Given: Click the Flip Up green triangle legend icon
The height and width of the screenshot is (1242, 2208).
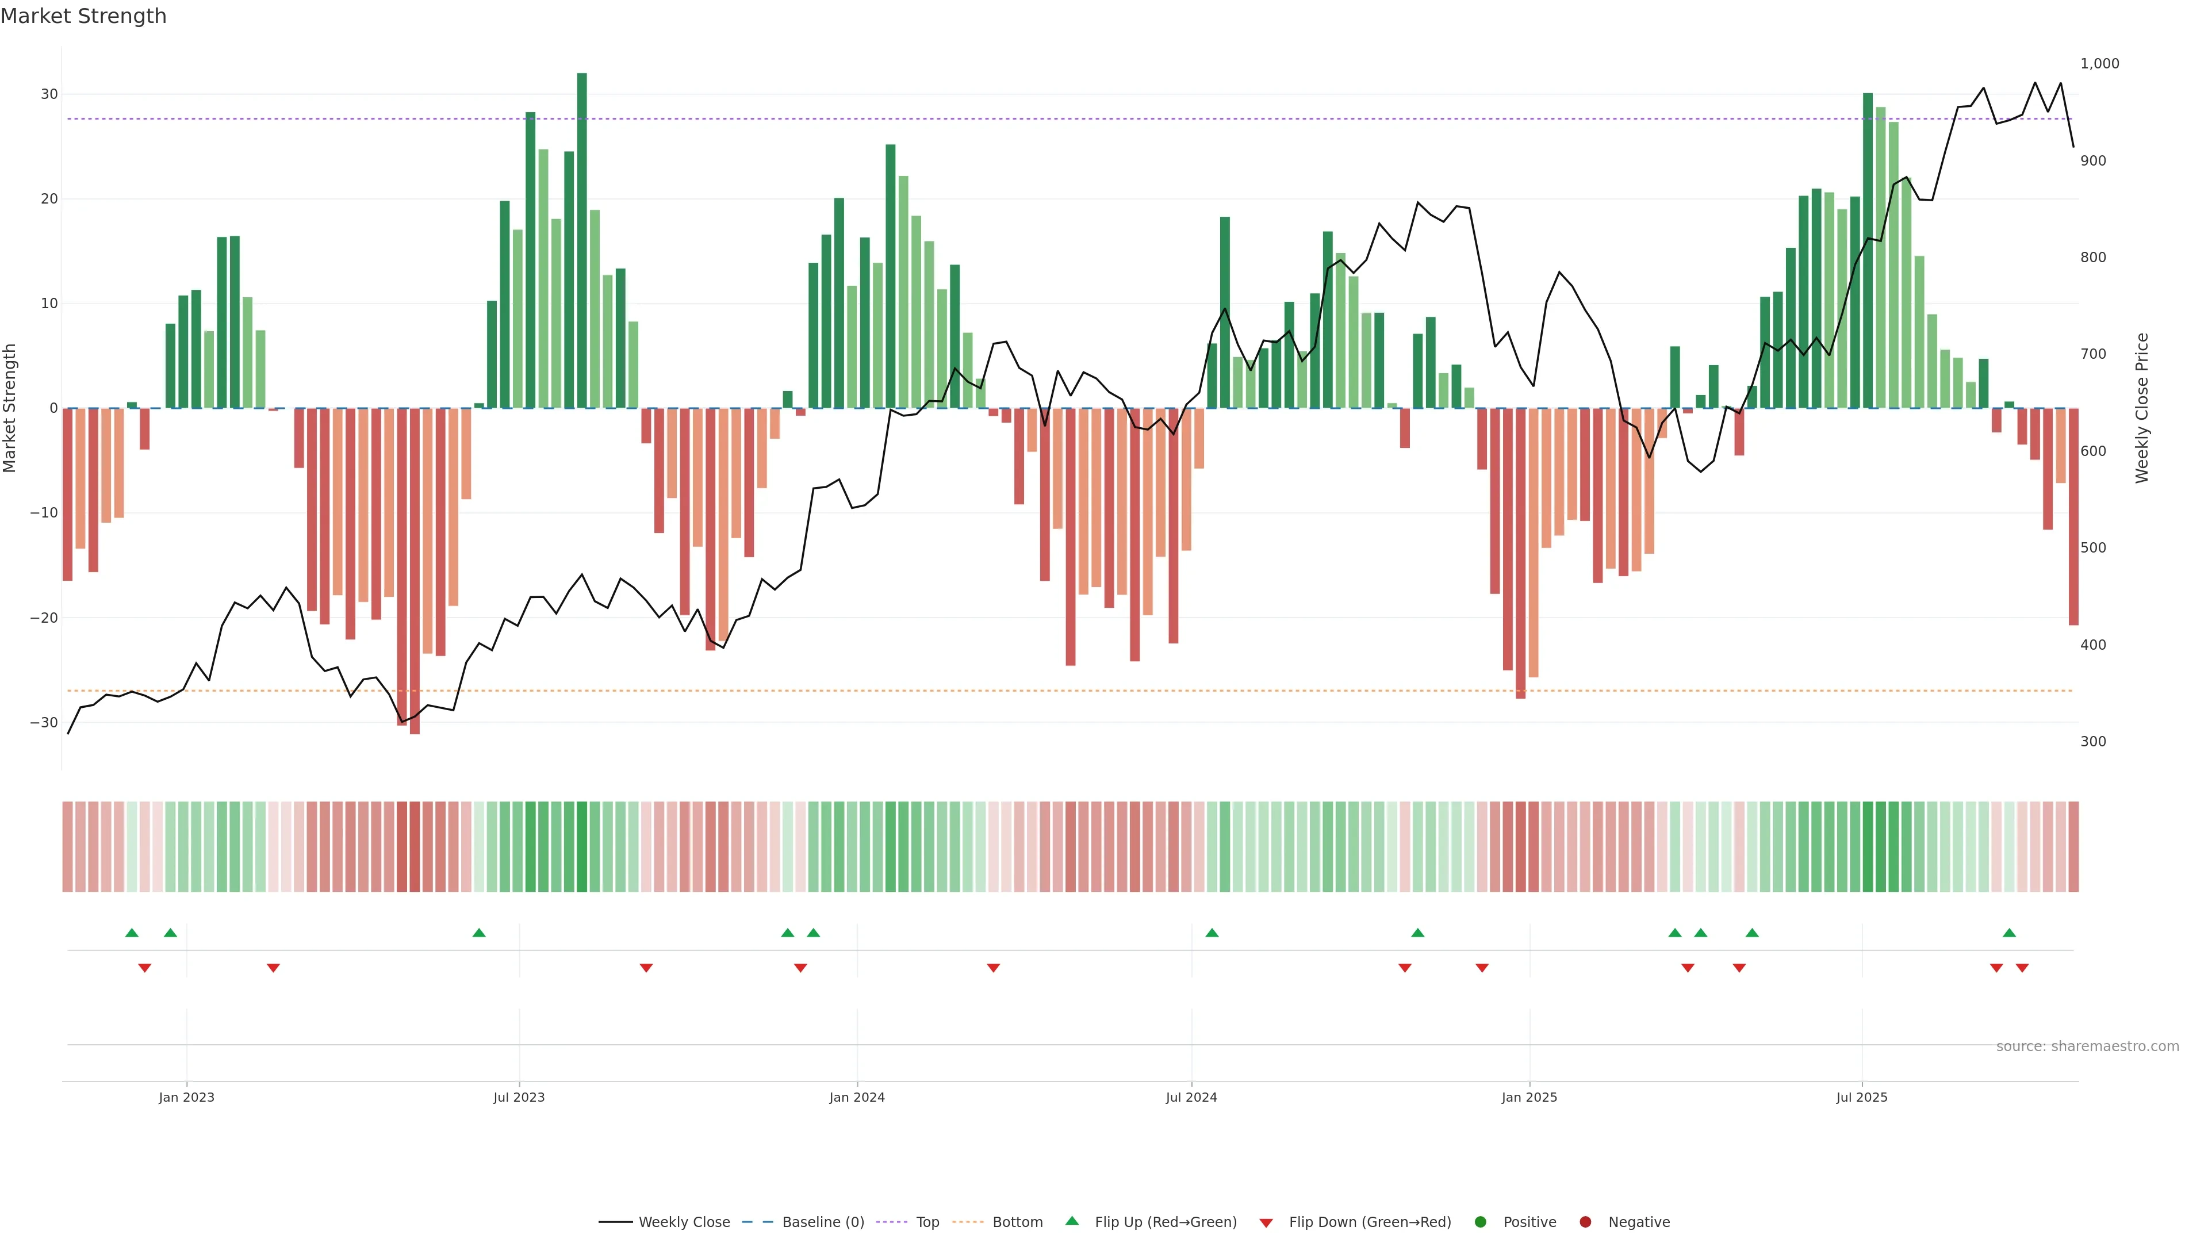Looking at the screenshot, I should [x=1071, y=1221].
